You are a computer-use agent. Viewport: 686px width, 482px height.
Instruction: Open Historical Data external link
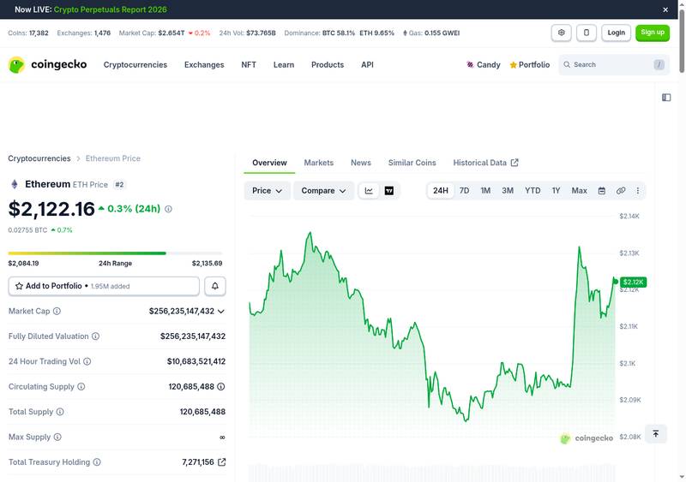pos(485,163)
